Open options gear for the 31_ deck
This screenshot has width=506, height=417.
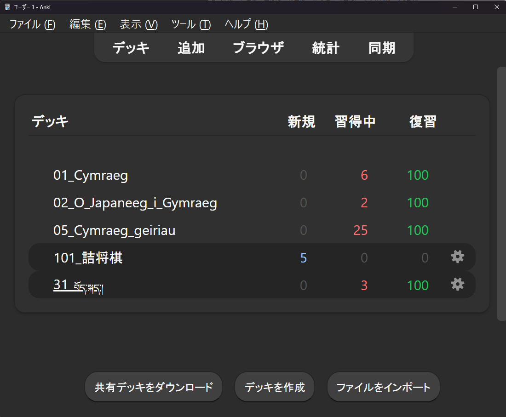pyautogui.click(x=457, y=285)
